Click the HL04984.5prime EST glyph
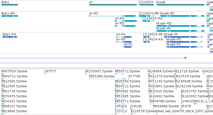Image resolution: width=213 pixels, height=115 pixels. pyautogui.click(x=151, y=74)
